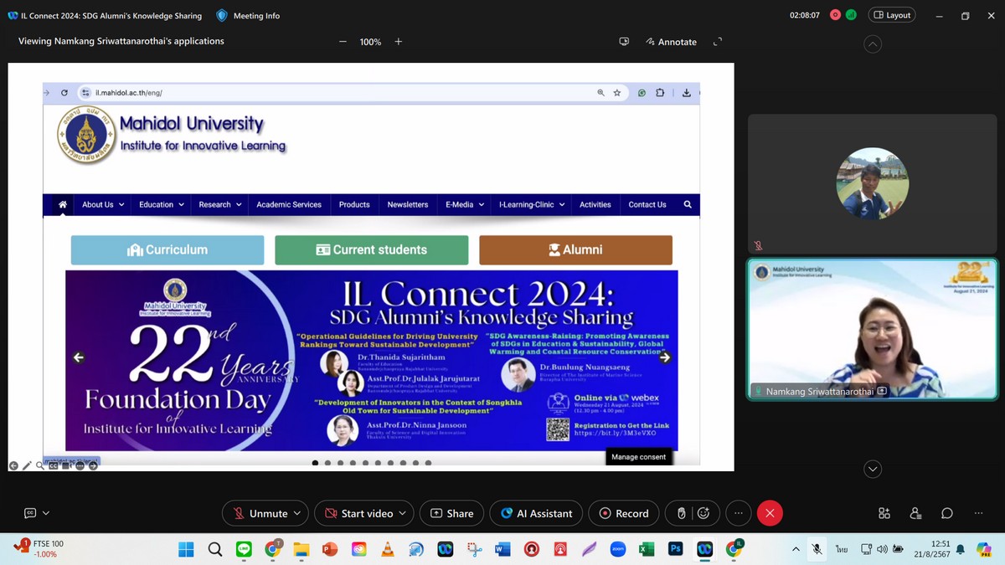Open Meeting Info
Image resolution: width=1005 pixels, height=565 pixels.
248,15
